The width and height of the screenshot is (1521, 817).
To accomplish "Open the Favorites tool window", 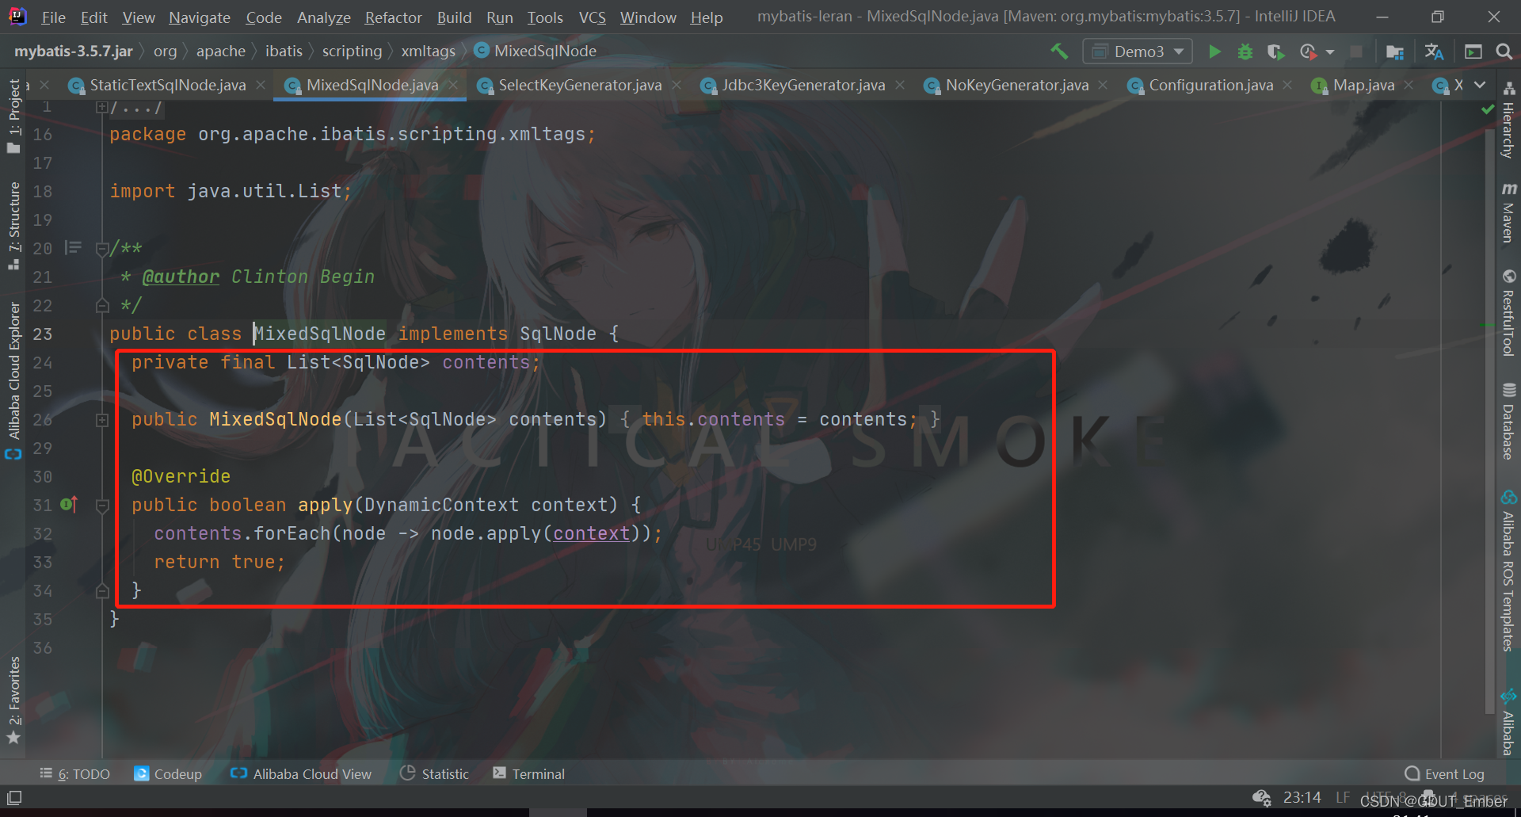I will (13, 701).
